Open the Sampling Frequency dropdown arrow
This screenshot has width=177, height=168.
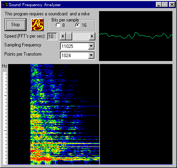point(91,46)
